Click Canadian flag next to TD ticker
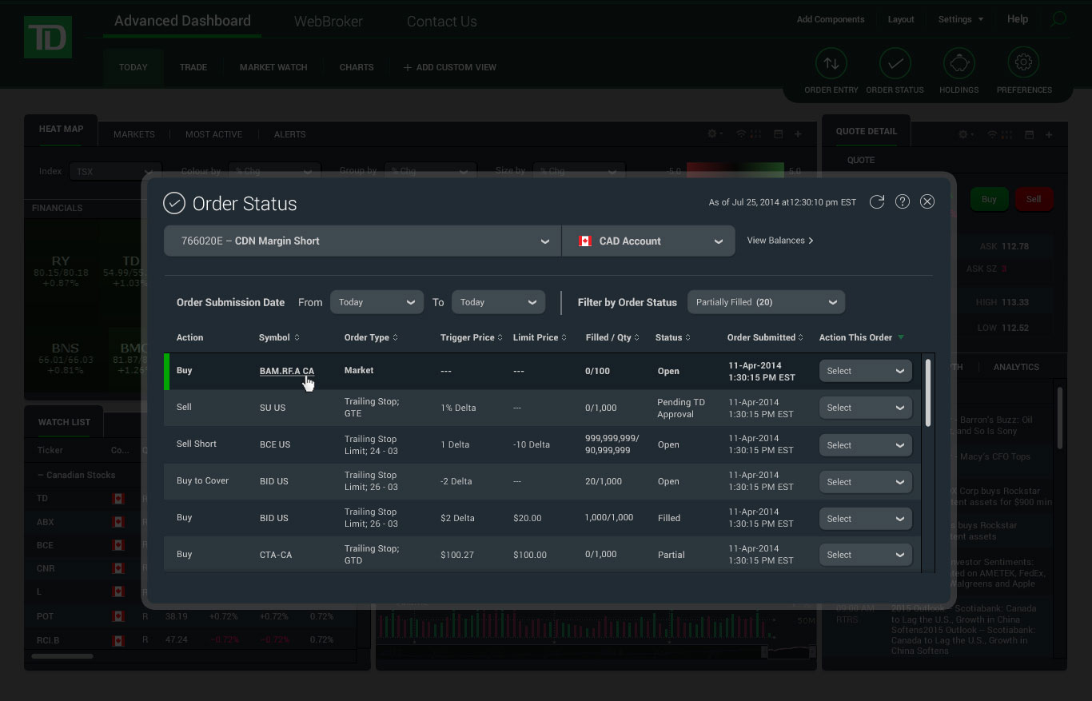 coord(118,499)
